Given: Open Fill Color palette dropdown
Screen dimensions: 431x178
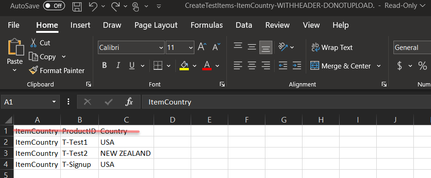Looking at the screenshot, I should [x=194, y=66].
